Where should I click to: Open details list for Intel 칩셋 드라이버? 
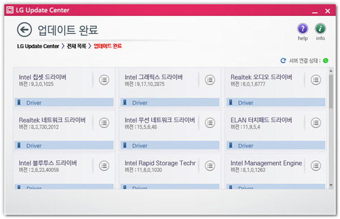point(104,80)
